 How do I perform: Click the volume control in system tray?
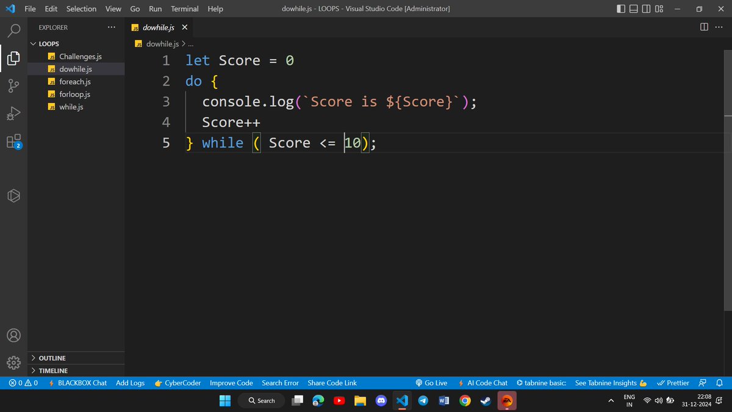(658, 400)
